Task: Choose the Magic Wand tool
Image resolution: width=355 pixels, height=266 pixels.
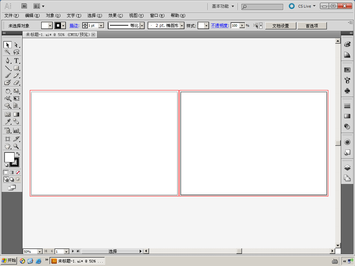Action: click(x=8, y=52)
